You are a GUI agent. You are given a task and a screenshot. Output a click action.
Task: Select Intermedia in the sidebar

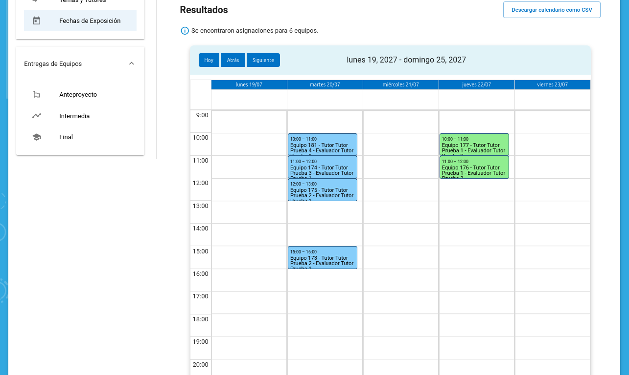click(74, 116)
